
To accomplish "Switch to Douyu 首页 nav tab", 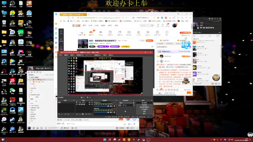I will tap(84, 26).
